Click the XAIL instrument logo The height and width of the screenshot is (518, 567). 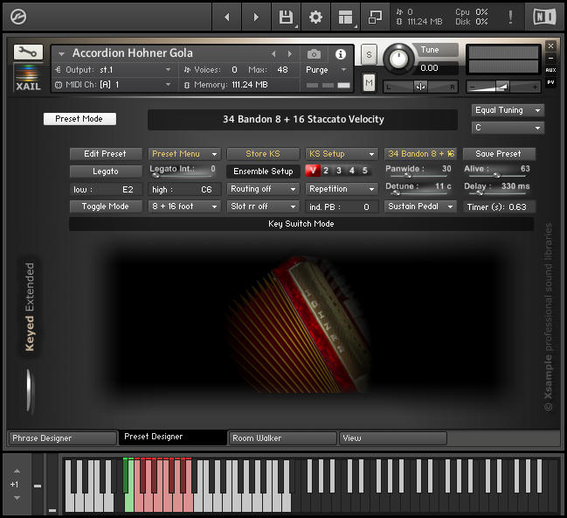[28, 78]
